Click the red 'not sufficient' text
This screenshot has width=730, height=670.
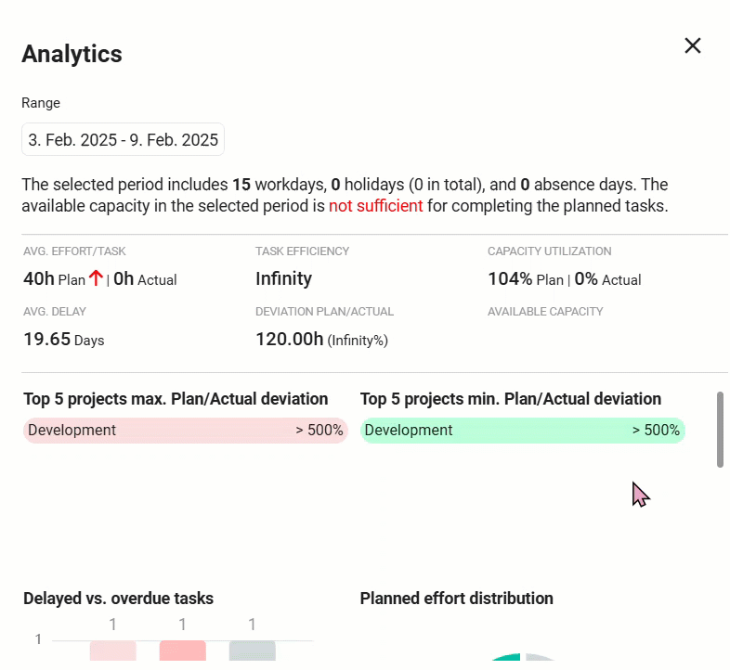[x=375, y=206]
